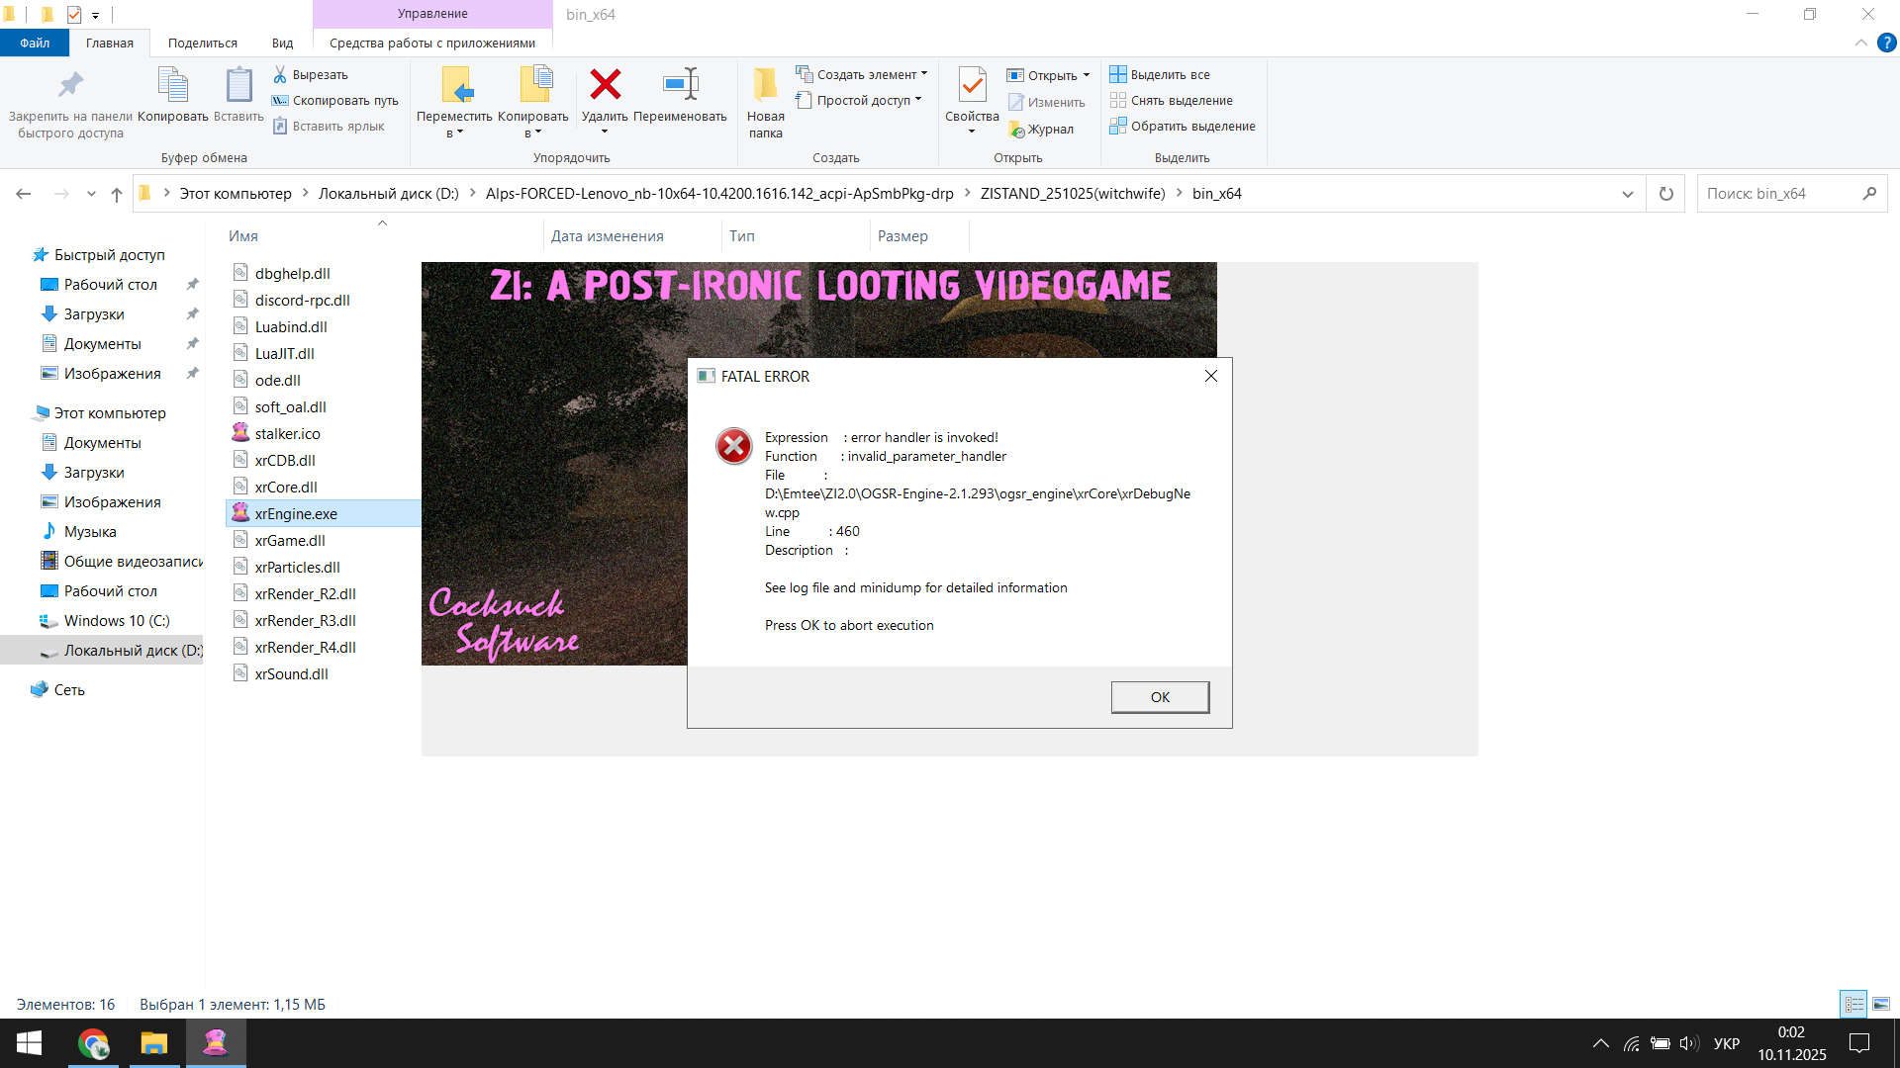Click the Cut scissors icon

[x=280, y=74]
